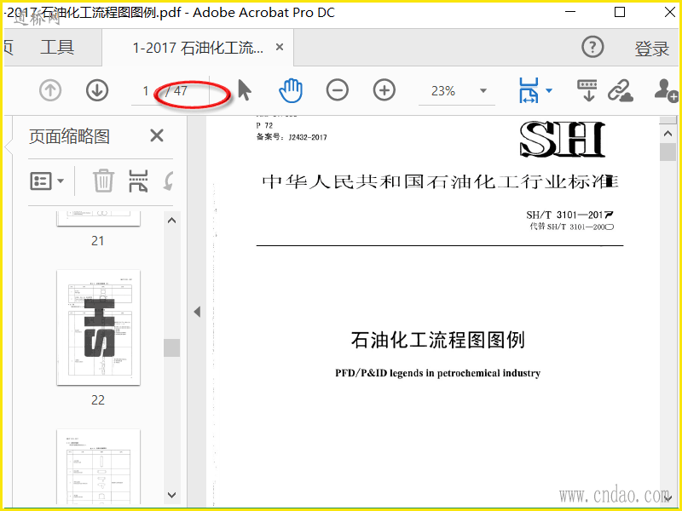Click the share link cloud icon
The height and width of the screenshot is (511, 682).
[x=621, y=90]
